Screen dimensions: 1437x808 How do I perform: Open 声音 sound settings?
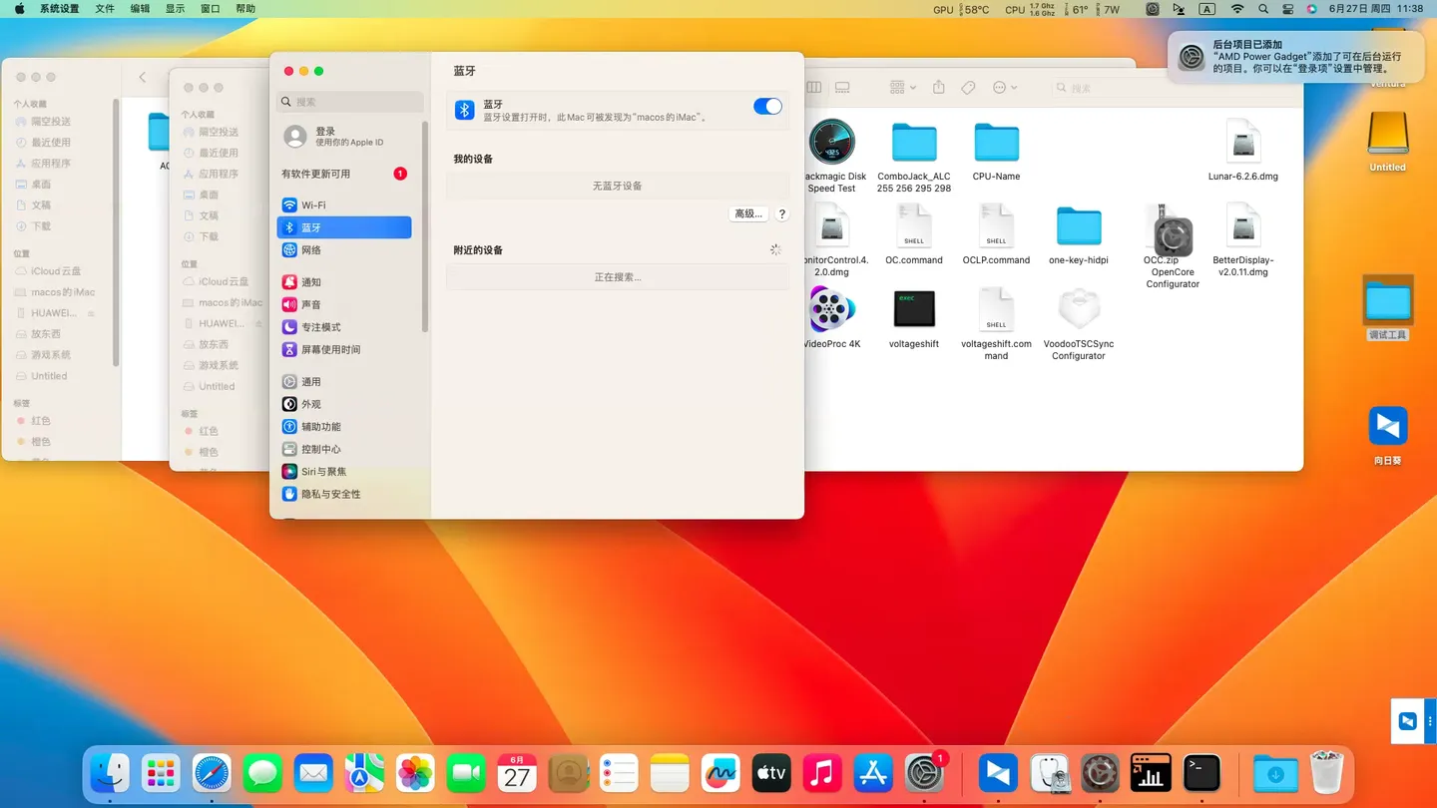[x=311, y=305]
